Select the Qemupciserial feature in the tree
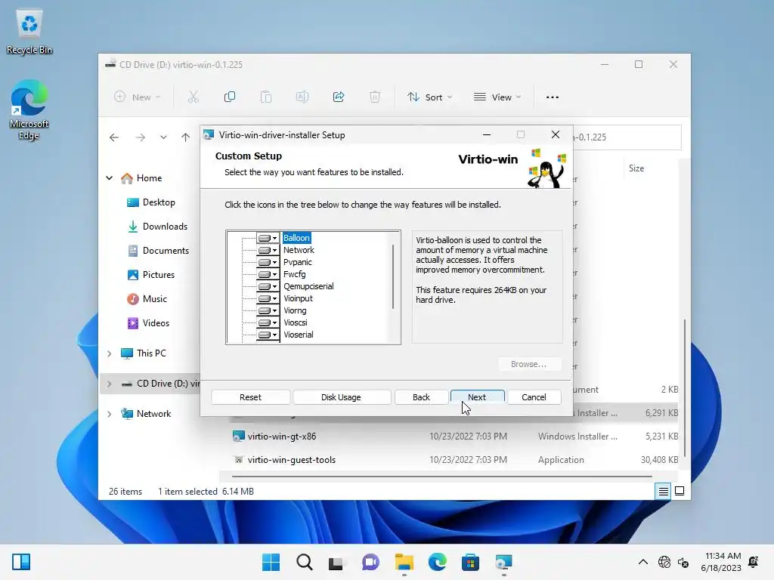This screenshot has height=580, width=774. (x=308, y=286)
